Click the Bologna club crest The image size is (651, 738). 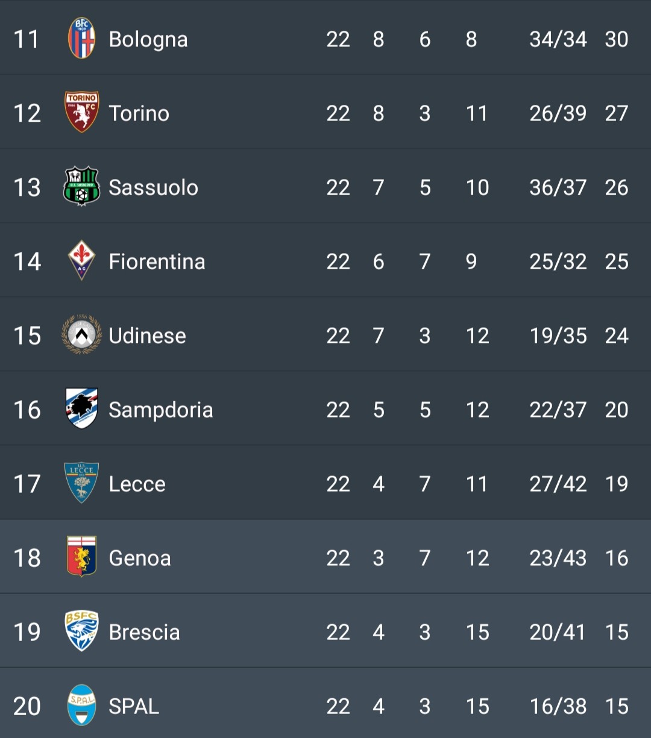81,39
